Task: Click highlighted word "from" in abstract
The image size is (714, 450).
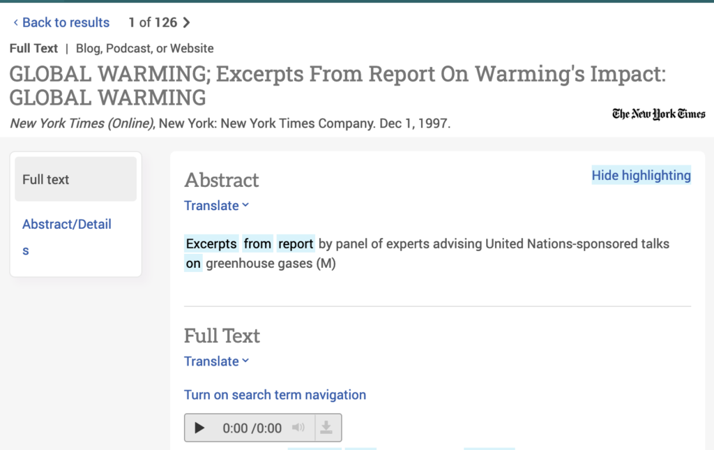Action: 257,244
